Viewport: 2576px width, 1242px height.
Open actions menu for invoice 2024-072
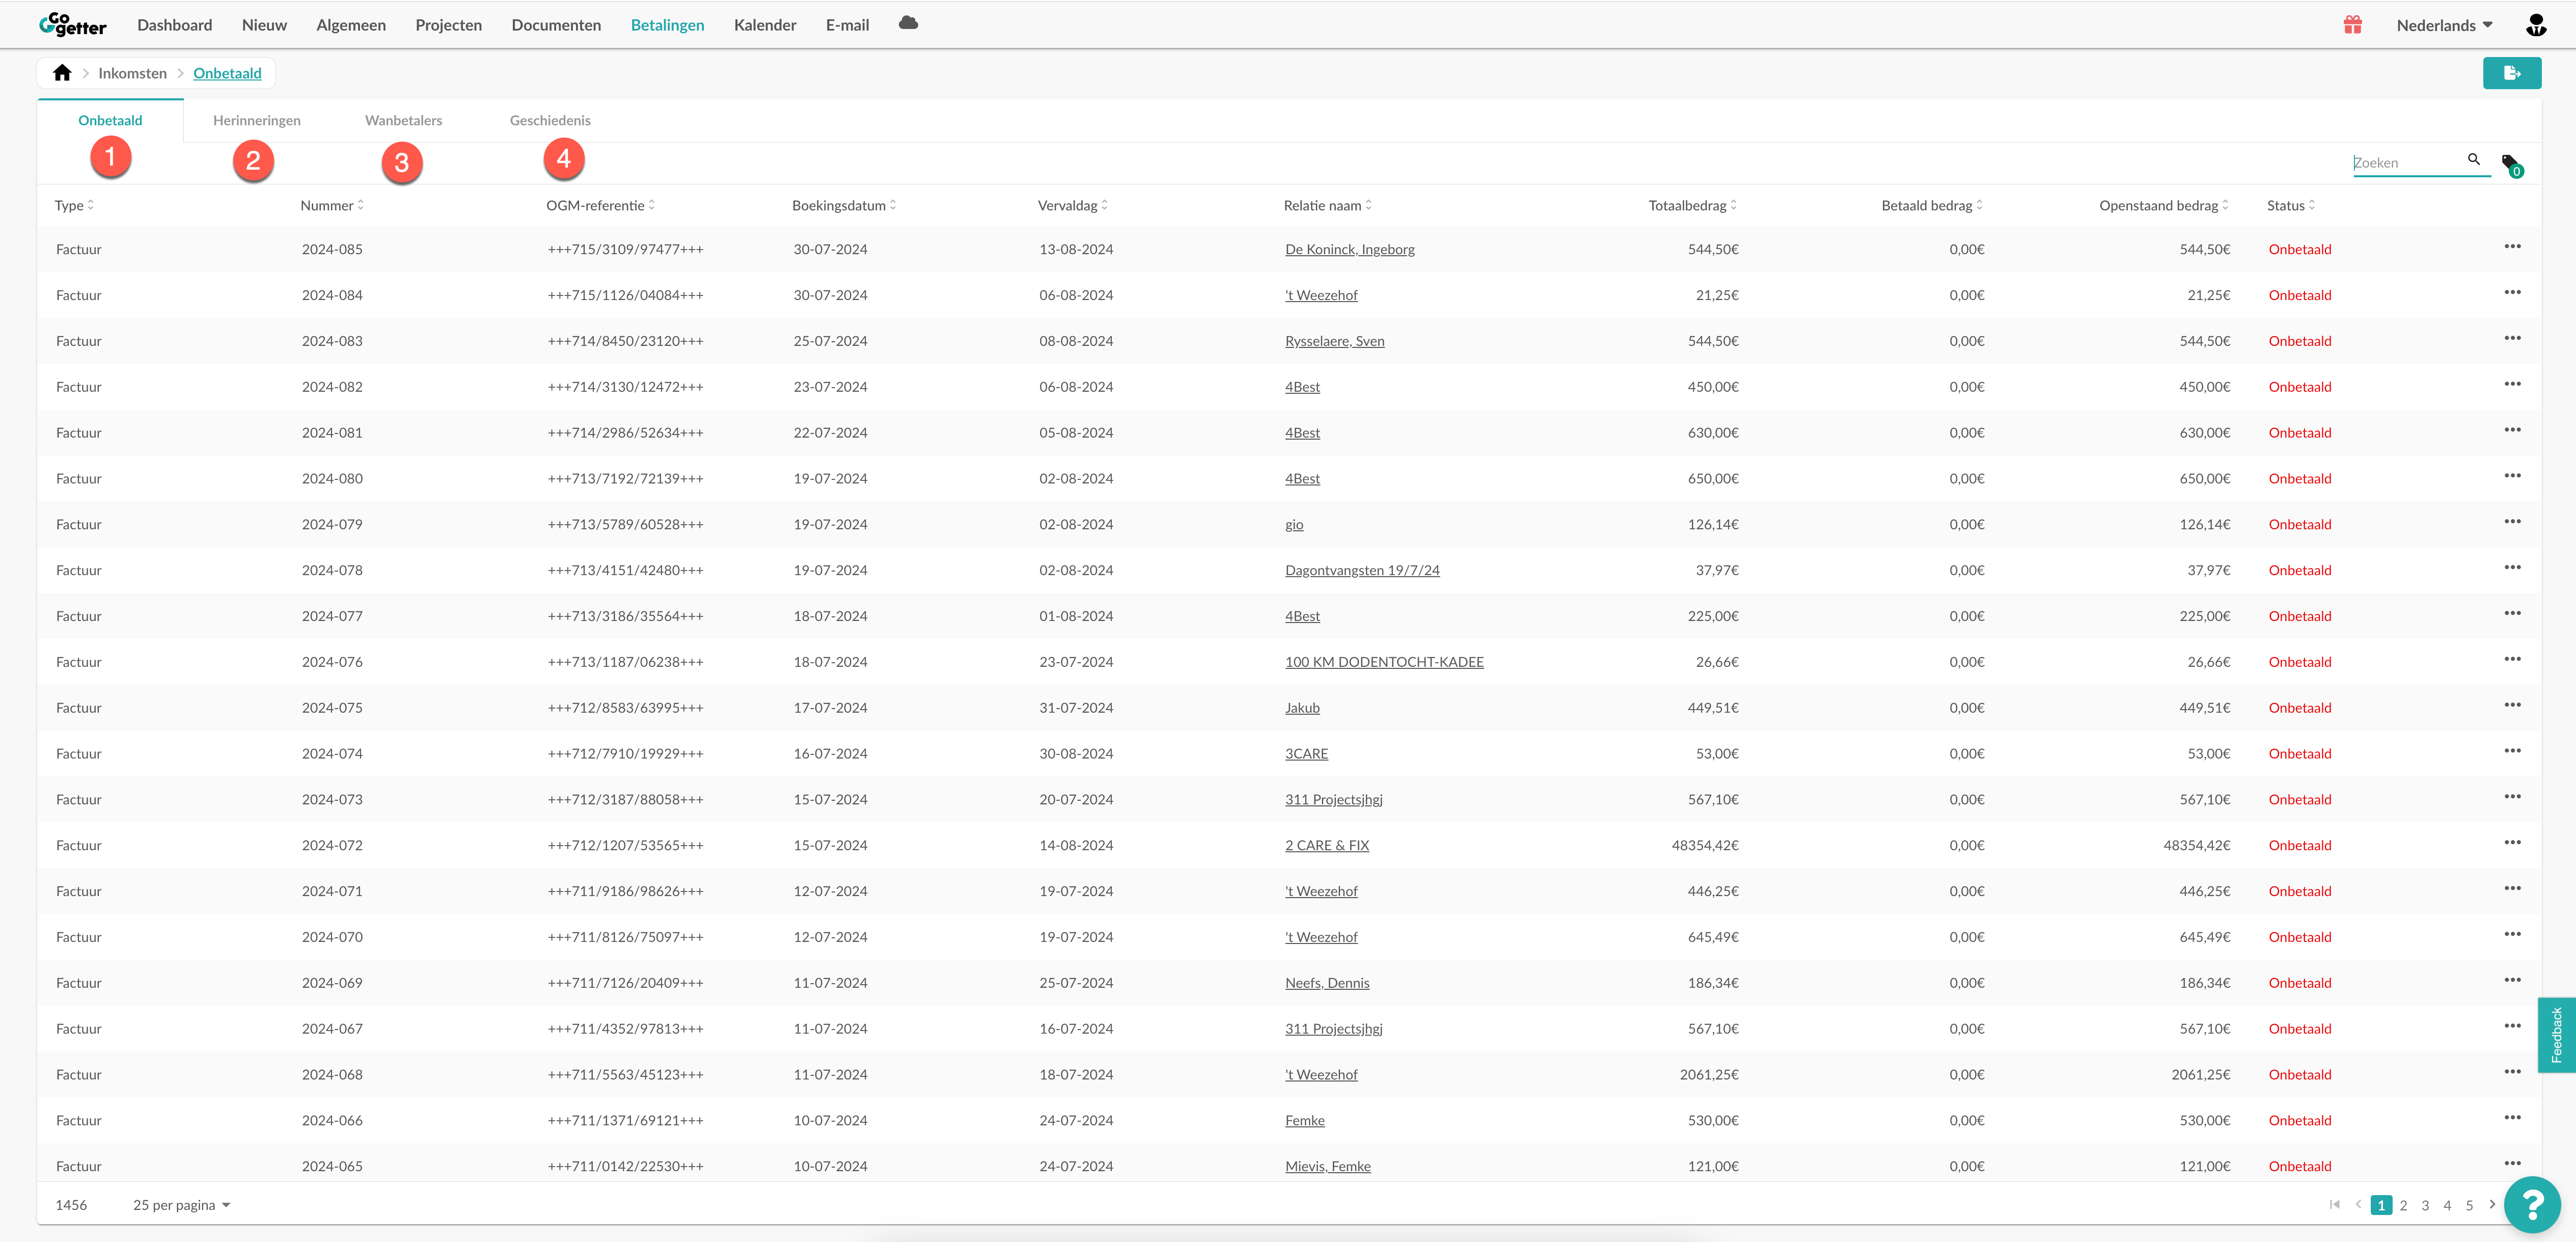[2512, 843]
